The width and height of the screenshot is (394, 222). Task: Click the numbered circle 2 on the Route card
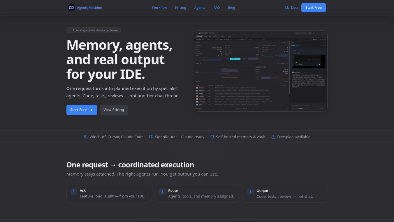pyautogui.click(x=162, y=191)
